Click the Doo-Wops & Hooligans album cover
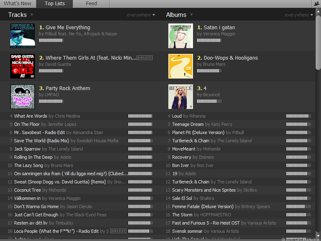321x241 pixels. point(181,66)
